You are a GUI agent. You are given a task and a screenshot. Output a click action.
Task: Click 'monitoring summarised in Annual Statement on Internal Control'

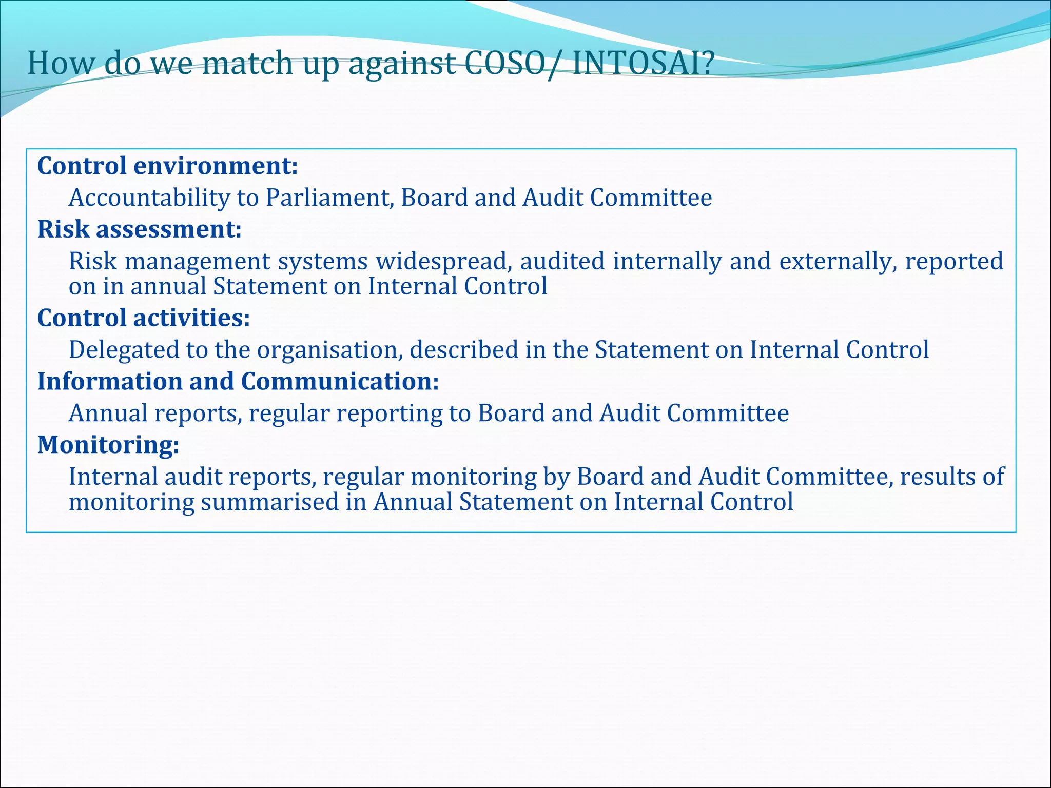tap(431, 502)
